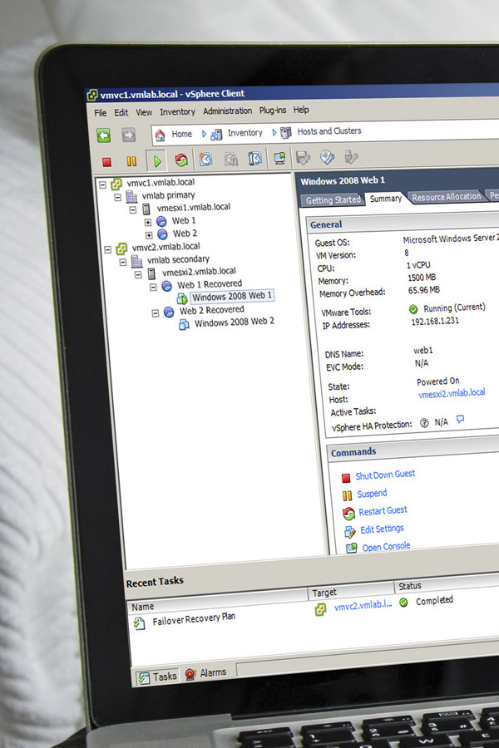Click the vmvc1.vmlab.local vCenter icon in tree

[116, 184]
